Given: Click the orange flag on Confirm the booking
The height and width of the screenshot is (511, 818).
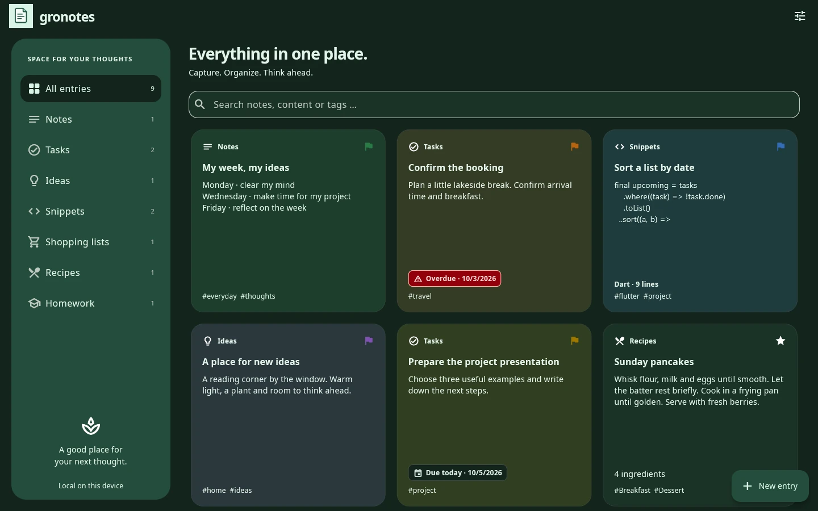Looking at the screenshot, I should [x=575, y=147].
